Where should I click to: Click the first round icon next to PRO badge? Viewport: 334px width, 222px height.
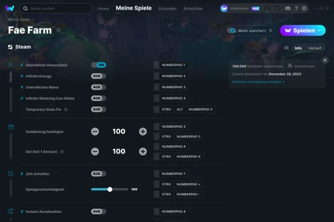point(267,8)
